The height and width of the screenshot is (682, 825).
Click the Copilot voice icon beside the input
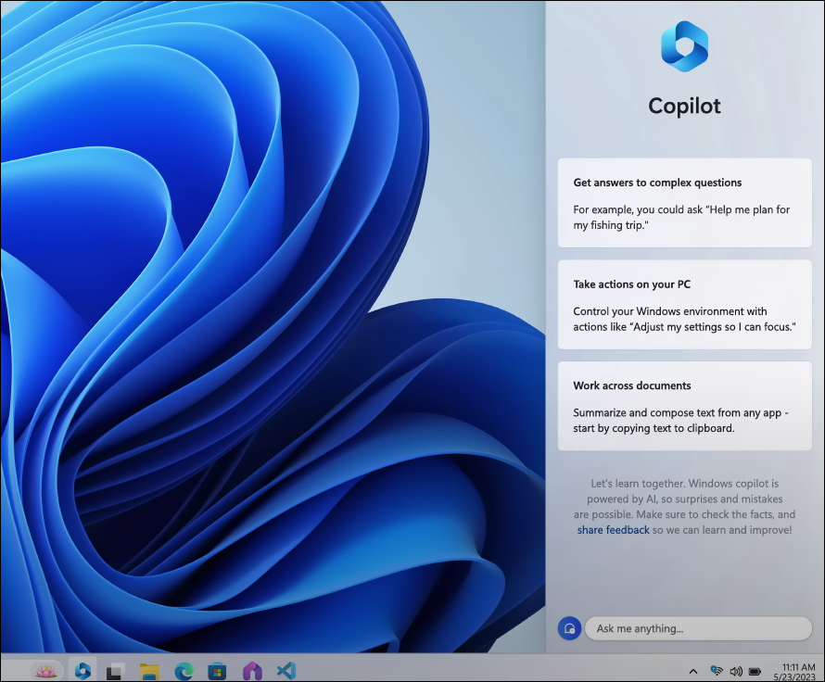(569, 627)
